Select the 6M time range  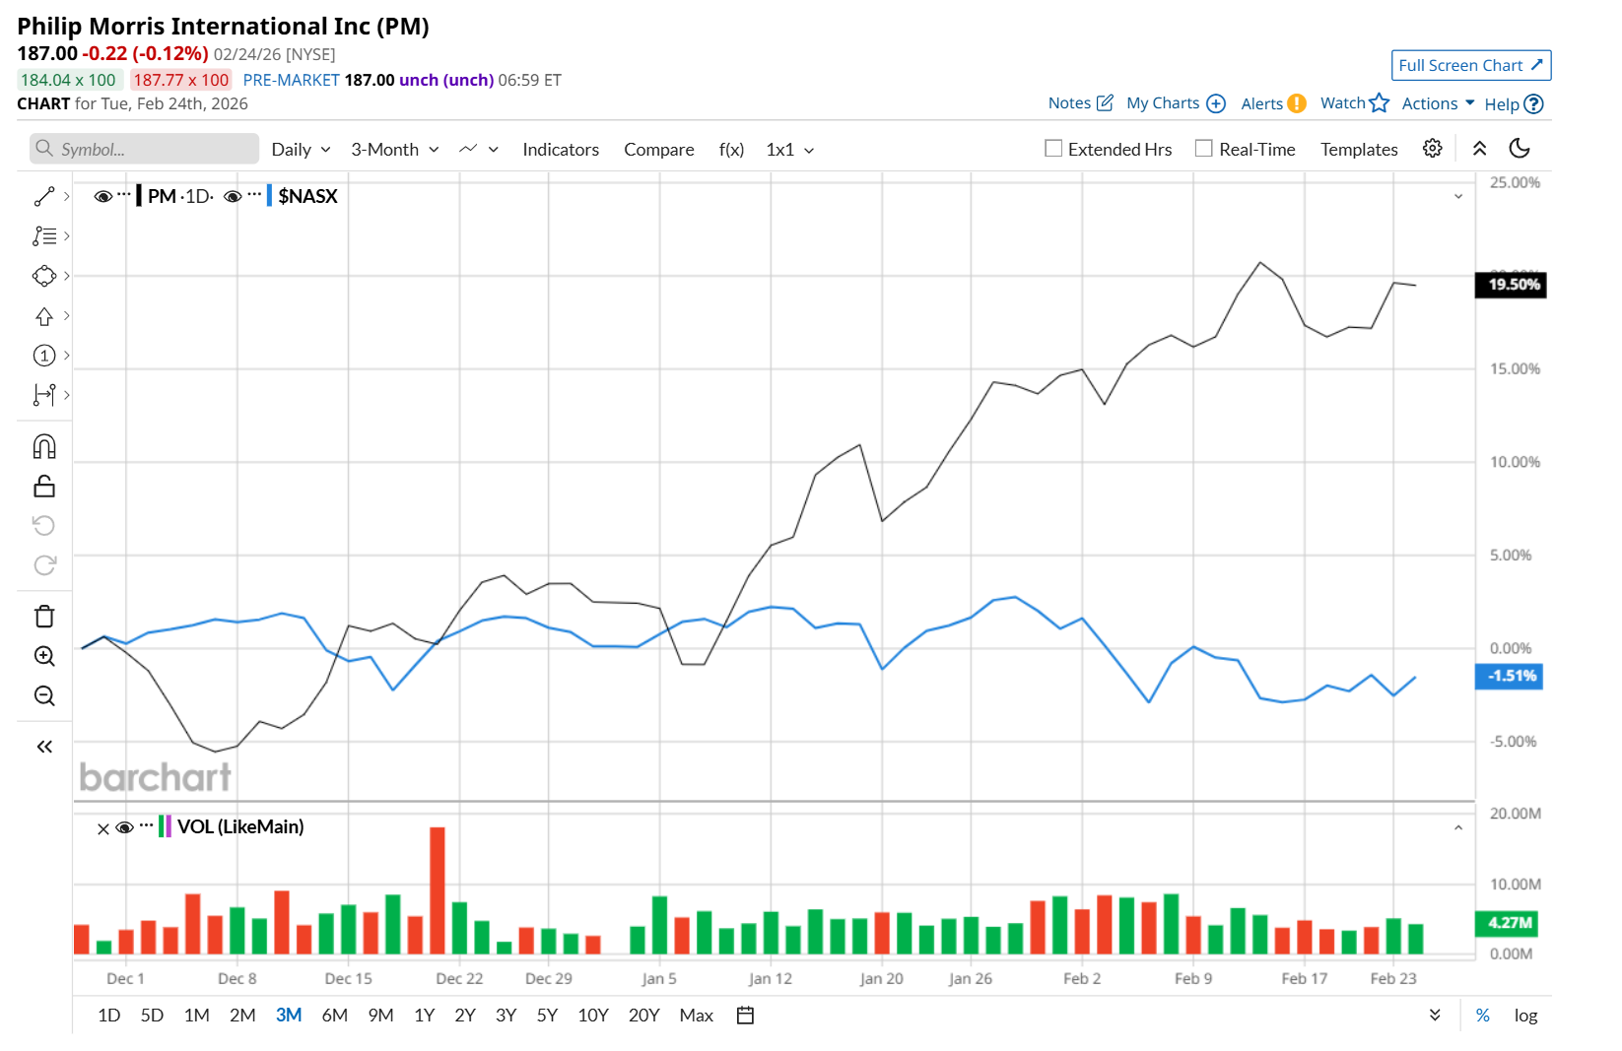tap(335, 1016)
